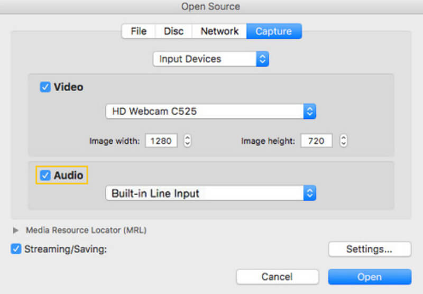Expand the Media Resource Locator (MRL) section
The width and height of the screenshot is (423, 294).
tap(16, 231)
